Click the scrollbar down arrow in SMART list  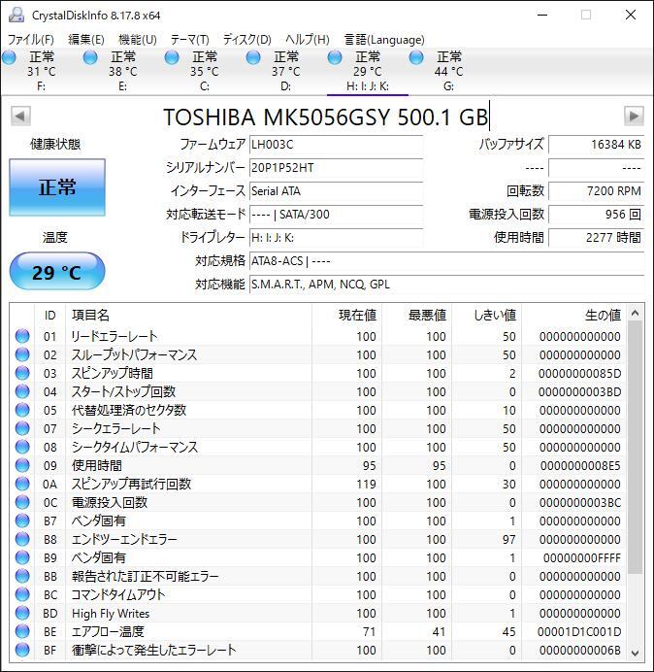tap(636, 653)
